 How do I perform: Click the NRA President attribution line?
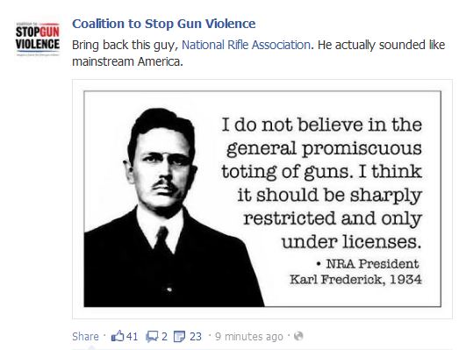pos(369,263)
